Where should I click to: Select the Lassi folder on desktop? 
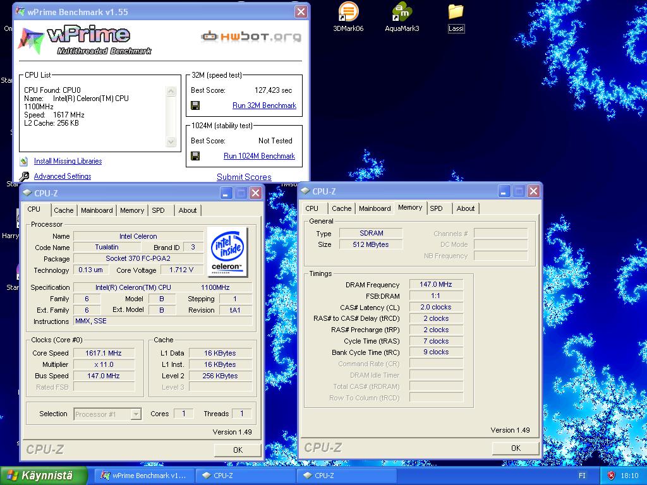456,17
